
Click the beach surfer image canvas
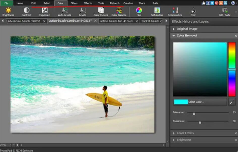coord(82,84)
